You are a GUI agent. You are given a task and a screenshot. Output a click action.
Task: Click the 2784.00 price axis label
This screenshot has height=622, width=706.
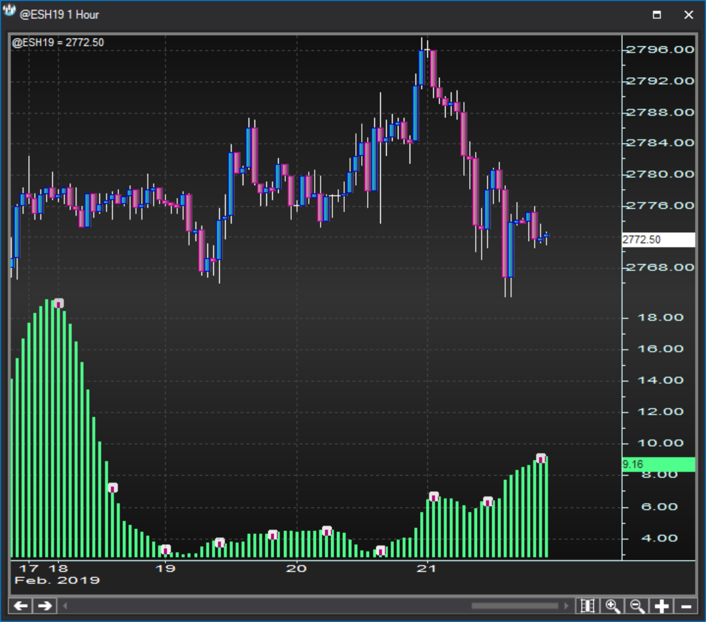click(660, 143)
